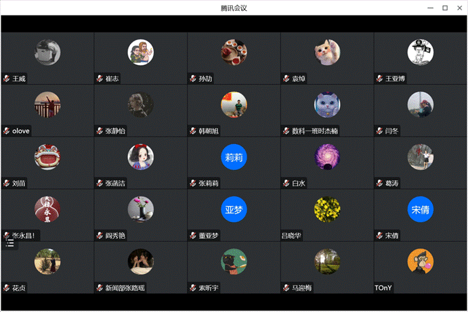
Task: Click the muted mic icon beside 王威
Action: click(7, 79)
